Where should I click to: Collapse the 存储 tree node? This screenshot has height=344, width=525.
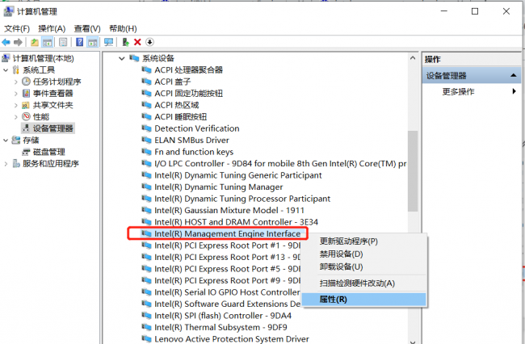tap(6, 141)
